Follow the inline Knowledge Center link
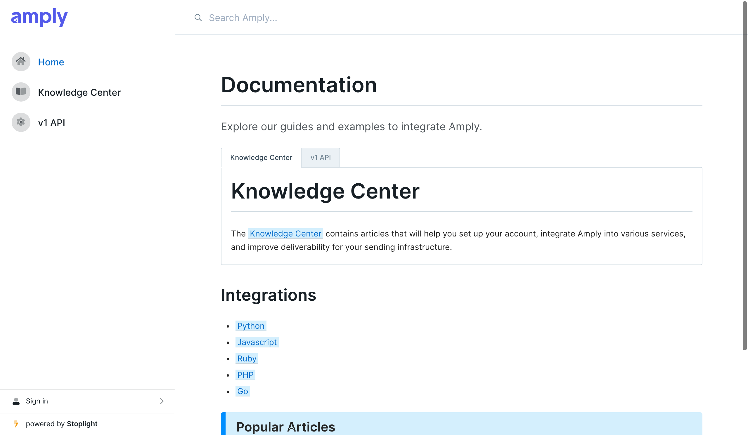The image size is (748, 435). point(285,233)
